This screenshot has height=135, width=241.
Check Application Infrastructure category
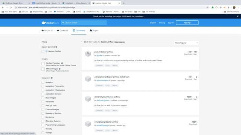43,90
